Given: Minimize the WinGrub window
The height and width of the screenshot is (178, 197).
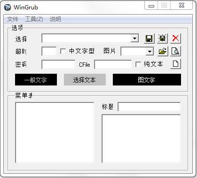Looking at the screenshot, I should [x=151, y=6].
